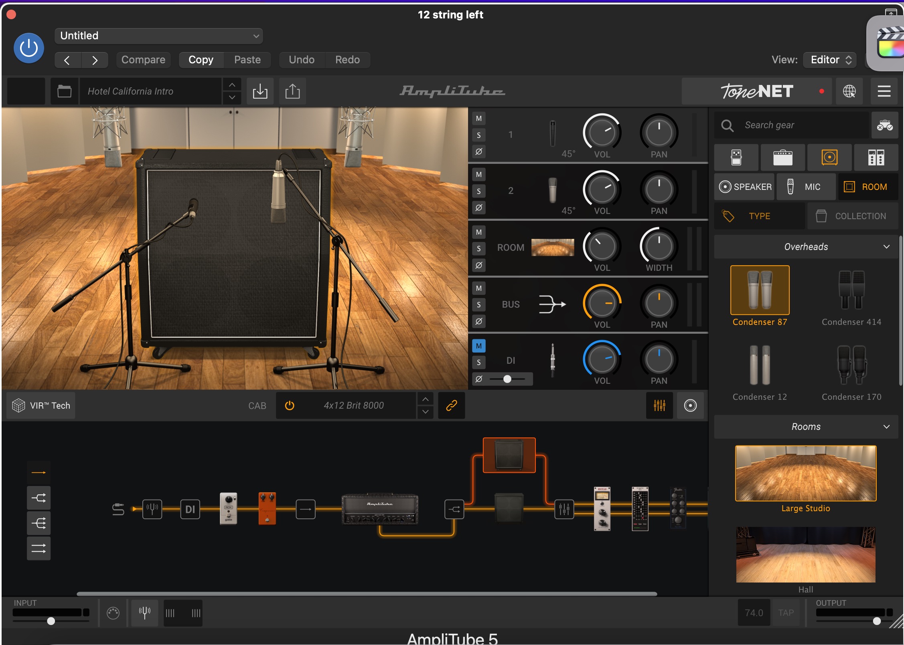Choose the Hall room

[806, 554]
